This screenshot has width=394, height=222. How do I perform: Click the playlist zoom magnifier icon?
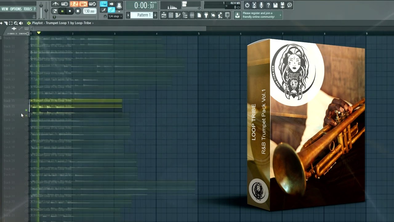point(16,23)
